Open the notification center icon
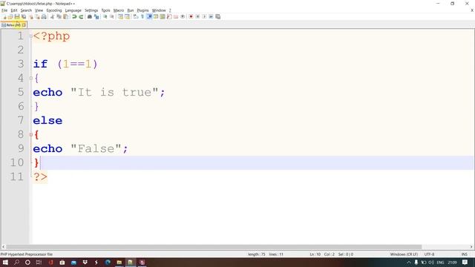475x267 pixels. click(x=465, y=262)
